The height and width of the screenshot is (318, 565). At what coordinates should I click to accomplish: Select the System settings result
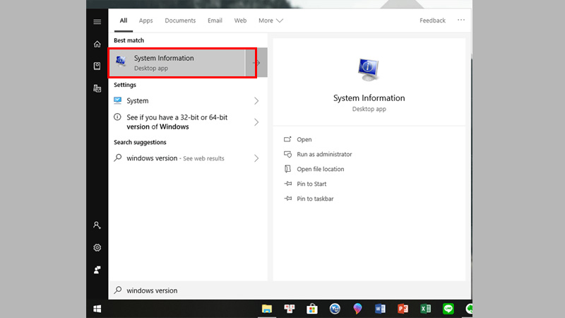point(188,100)
